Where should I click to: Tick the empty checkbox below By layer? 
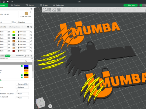[17, 91]
